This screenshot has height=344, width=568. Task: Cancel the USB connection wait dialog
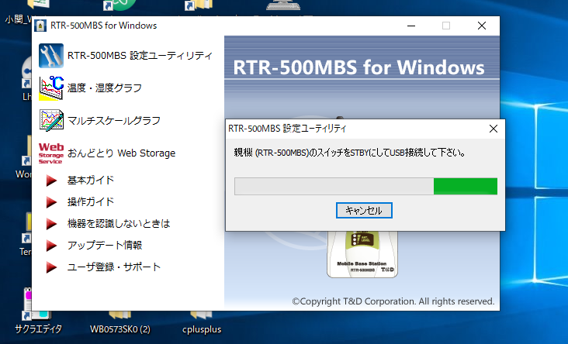click(x=364, y=210)
